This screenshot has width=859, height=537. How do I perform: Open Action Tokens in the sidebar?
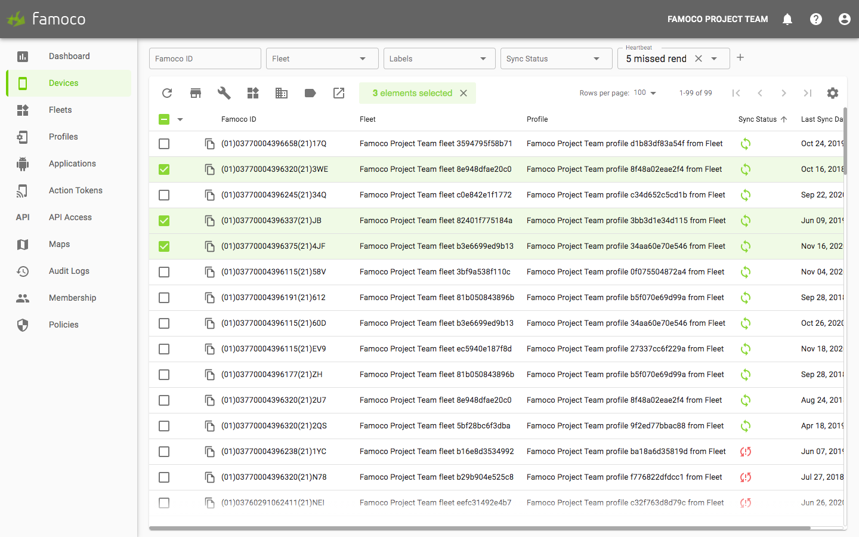click(x=69, y=190)
